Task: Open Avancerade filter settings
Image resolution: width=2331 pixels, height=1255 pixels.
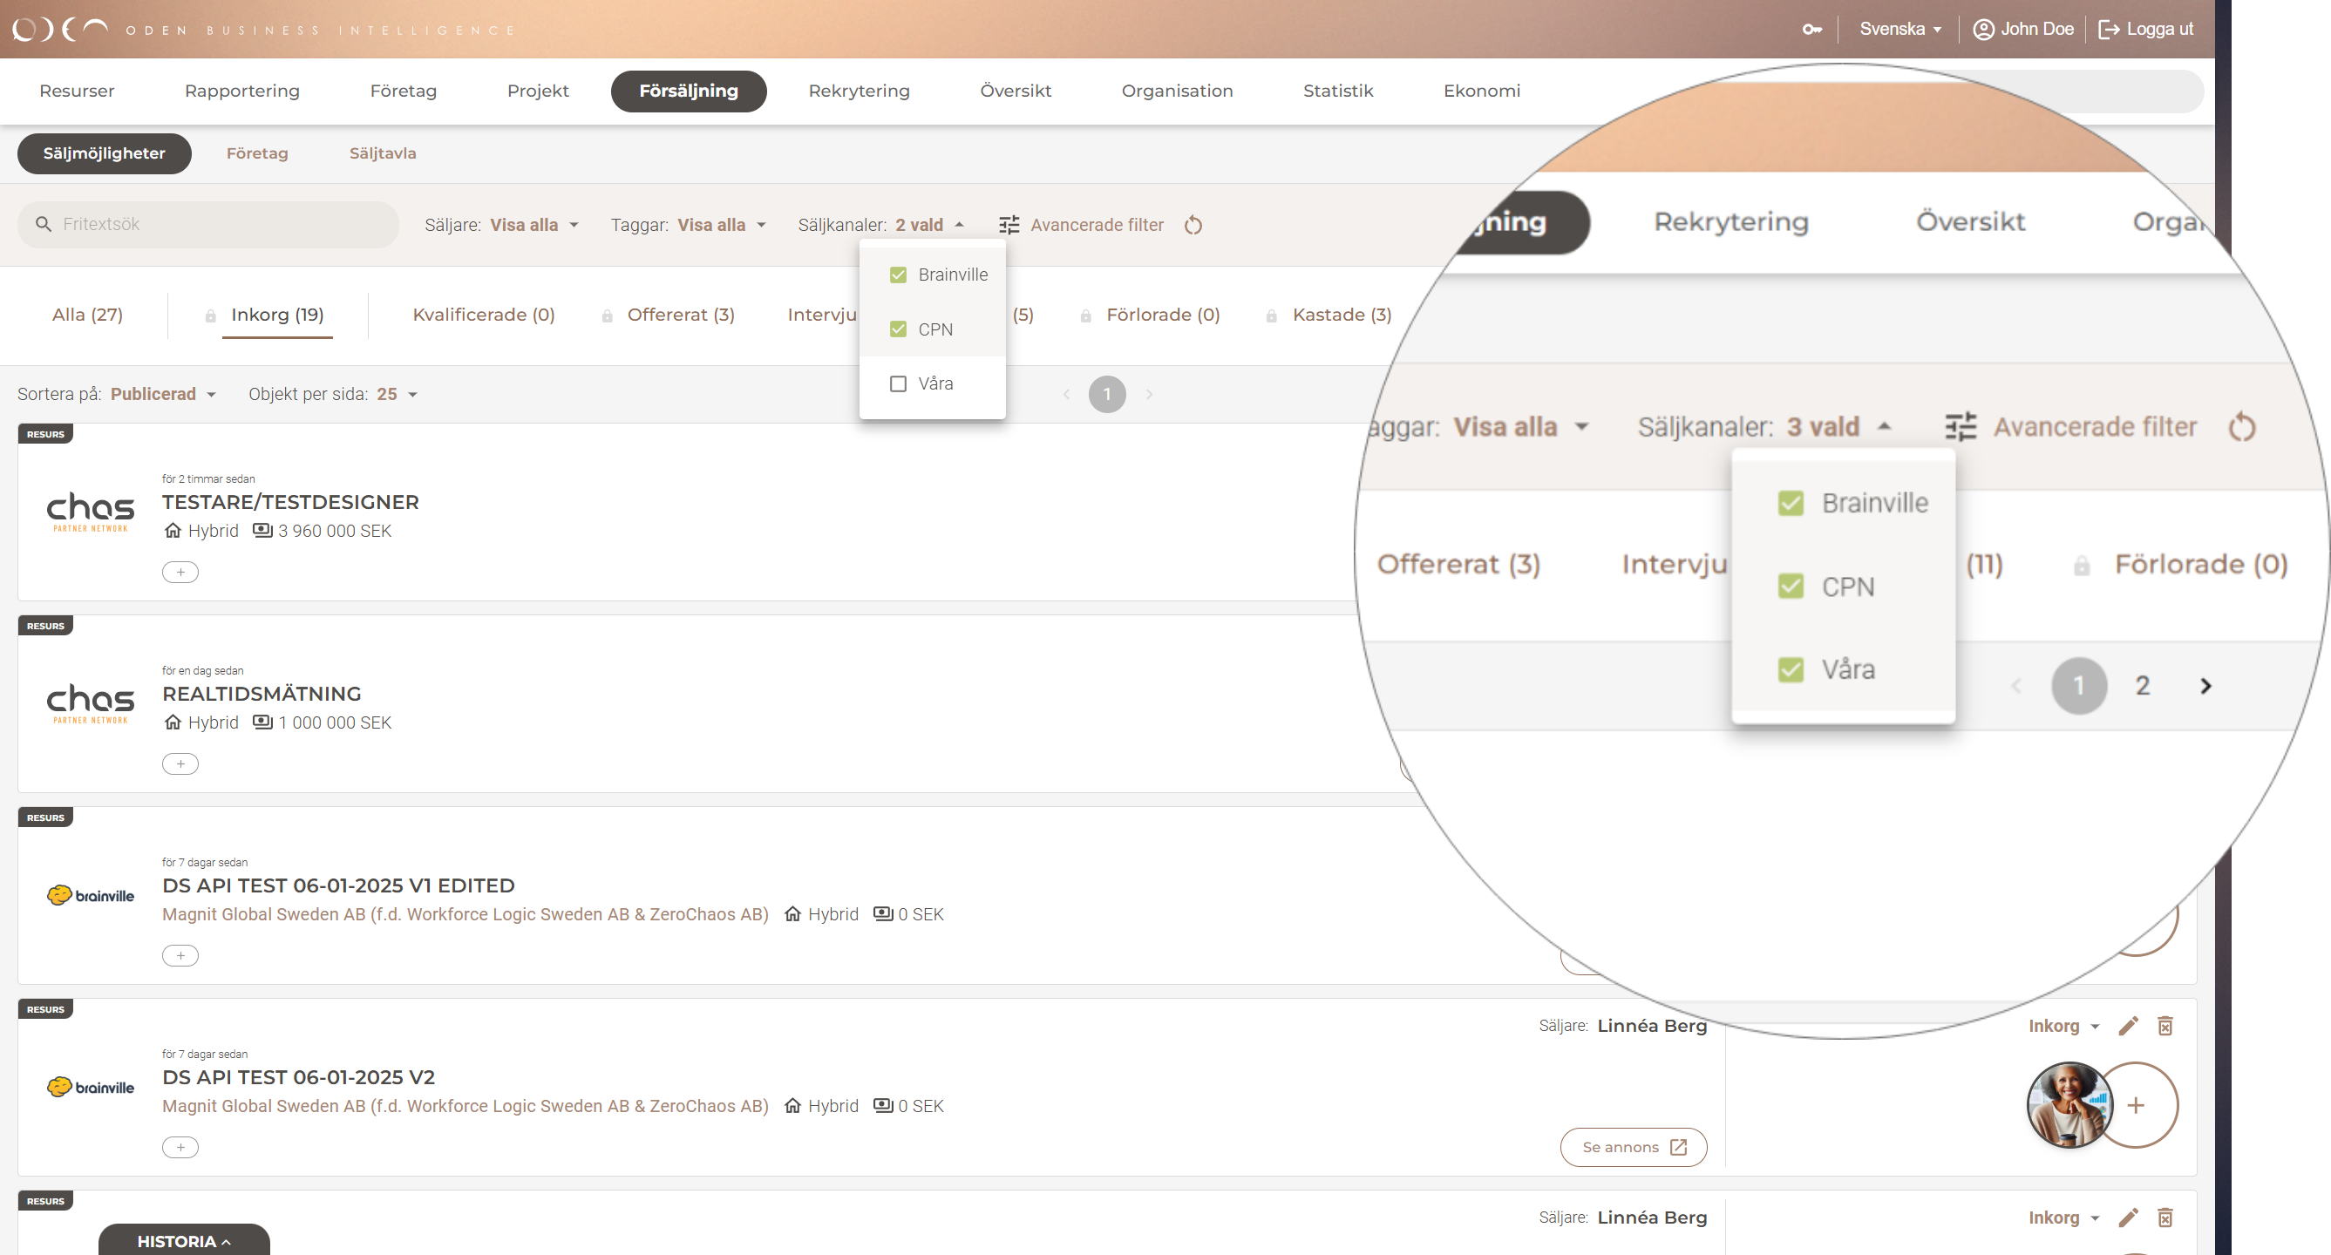Action: (1080, 224)
